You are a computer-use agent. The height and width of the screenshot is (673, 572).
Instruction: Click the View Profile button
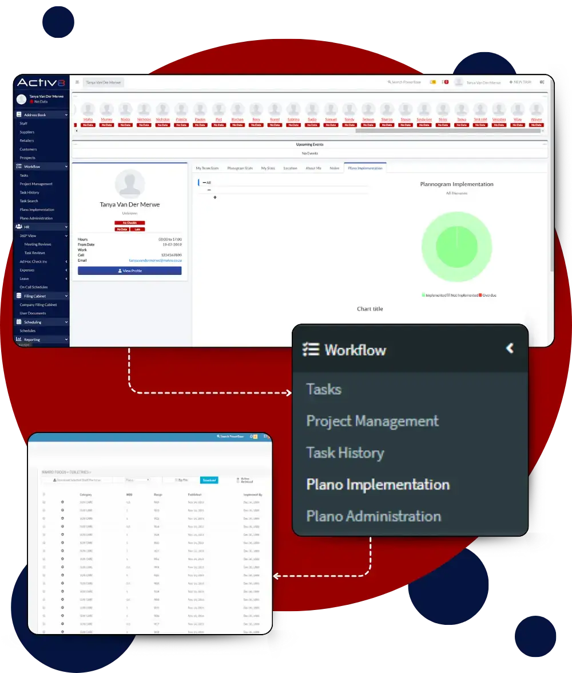pos(129,271)
